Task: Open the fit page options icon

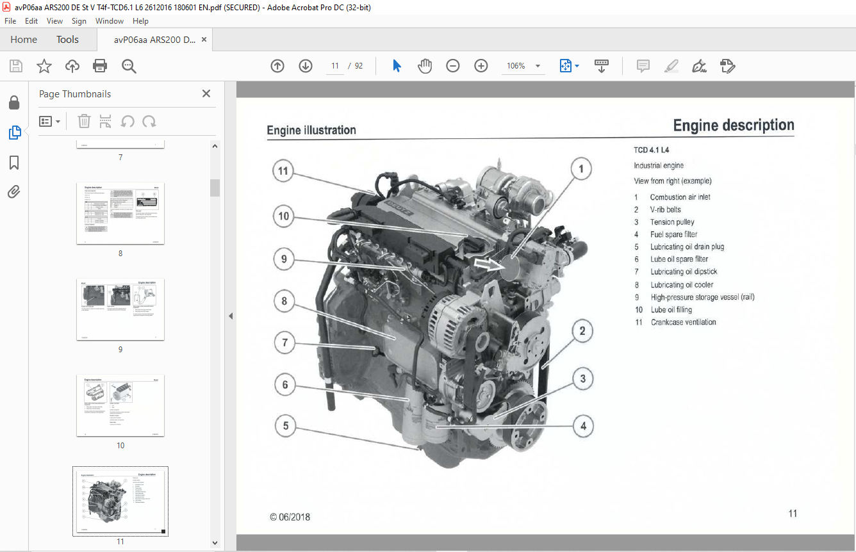Action: 569,66
